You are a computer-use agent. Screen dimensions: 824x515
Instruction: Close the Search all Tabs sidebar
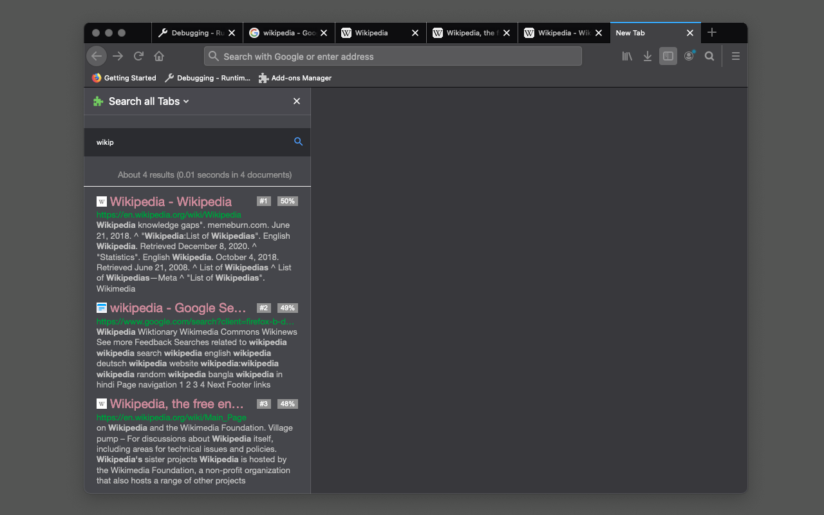[297, 101]
